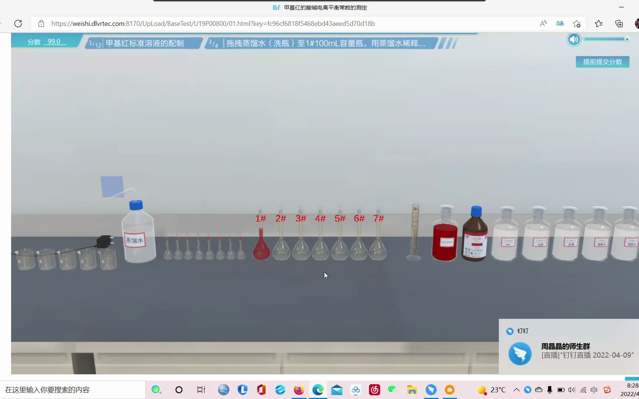Click the brown bottle with blue cap
This screenshot has height=399, width=639.
coord(475,234)
